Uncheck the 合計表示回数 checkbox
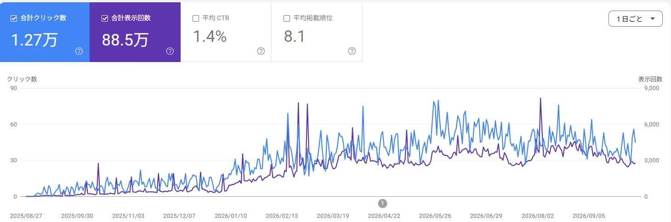Screen dimensions: 671x222 pos(105,18)
